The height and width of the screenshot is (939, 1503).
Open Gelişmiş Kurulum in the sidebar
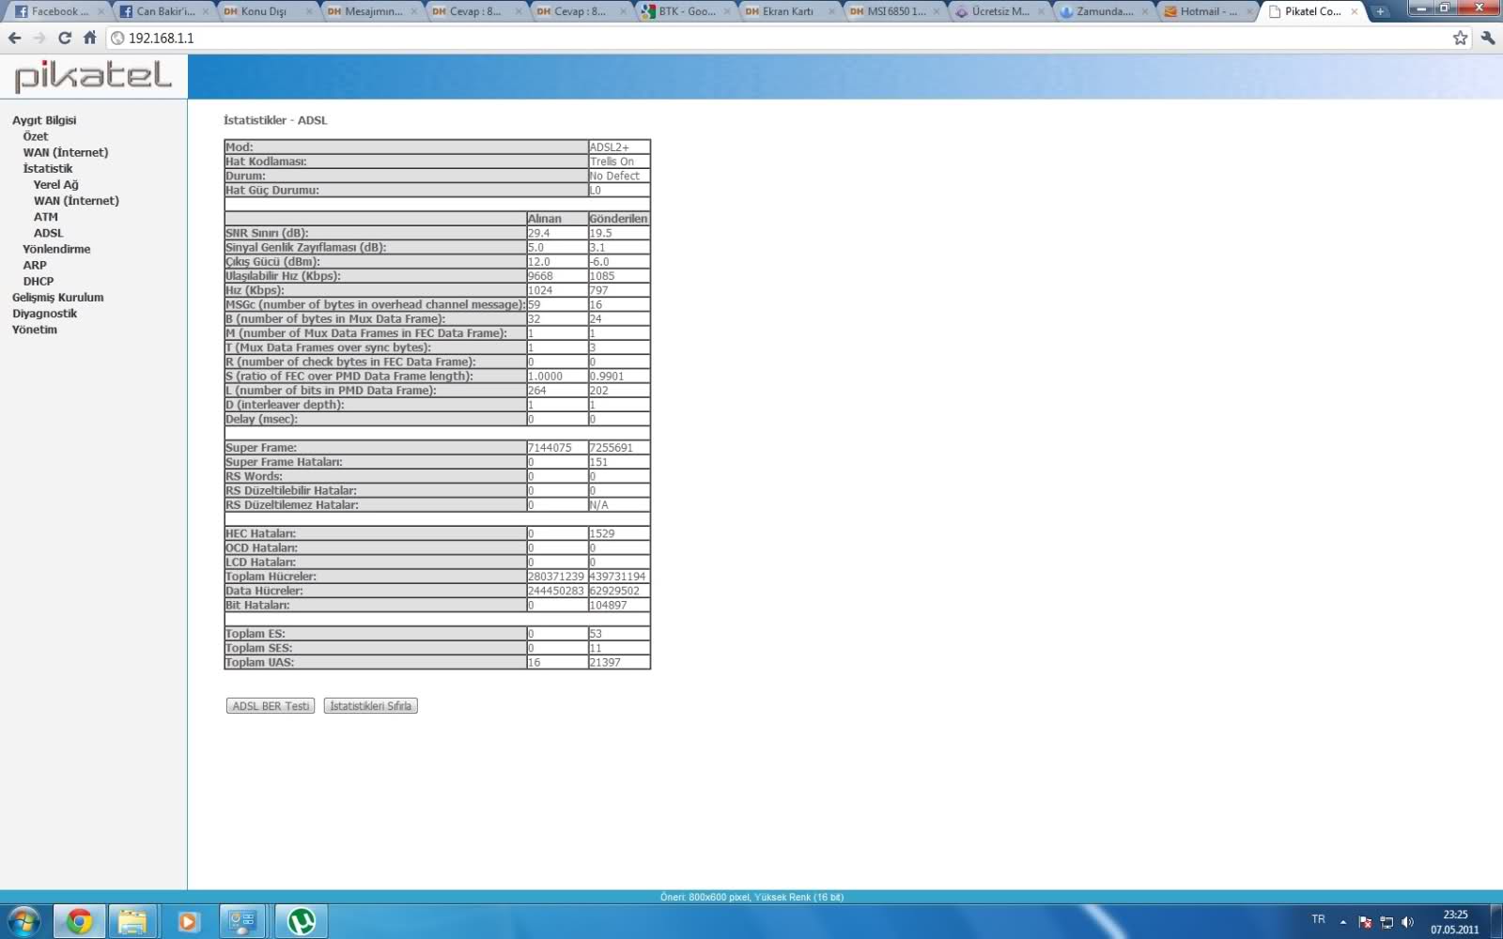point(57,298)
